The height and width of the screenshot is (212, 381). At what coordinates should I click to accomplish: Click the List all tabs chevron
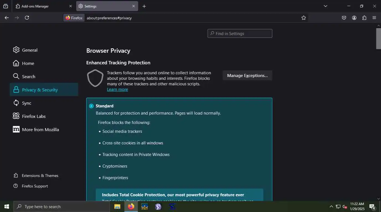click(x=326, y=6)
